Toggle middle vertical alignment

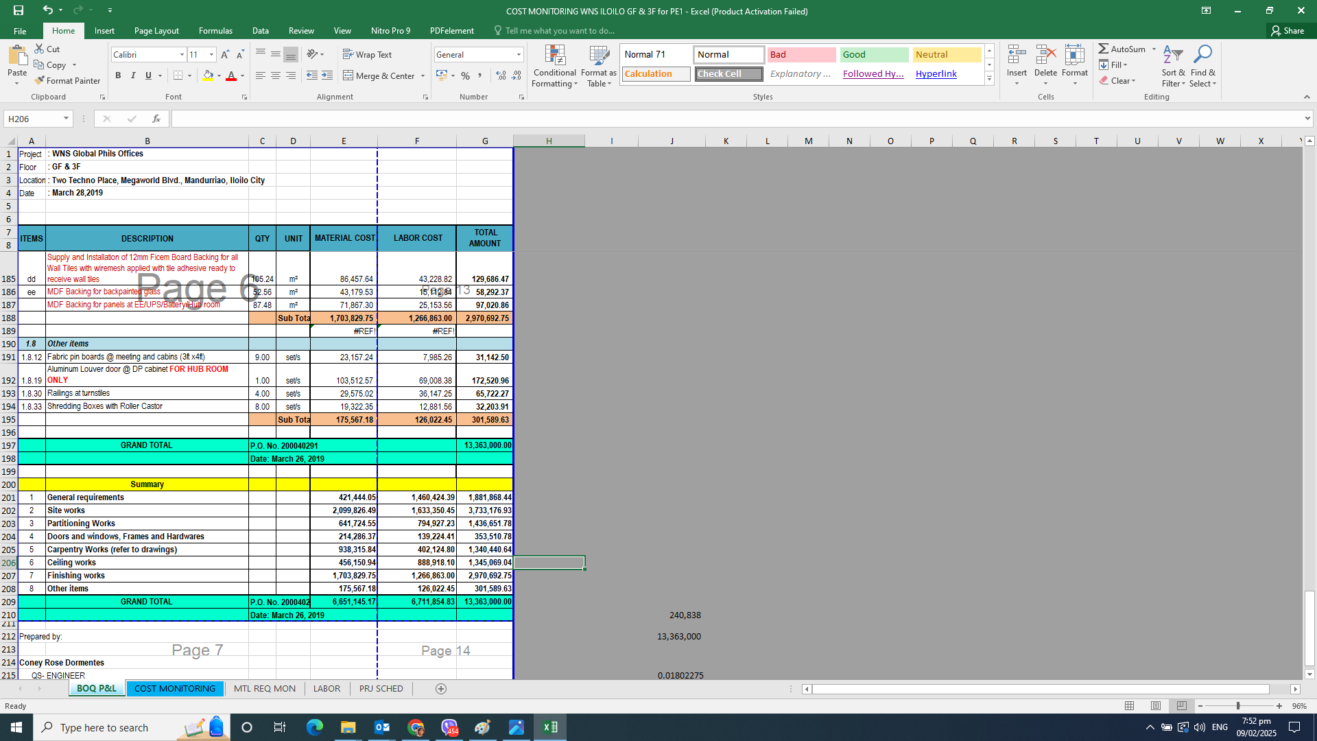pyautogui.click(x=275, y=54)
